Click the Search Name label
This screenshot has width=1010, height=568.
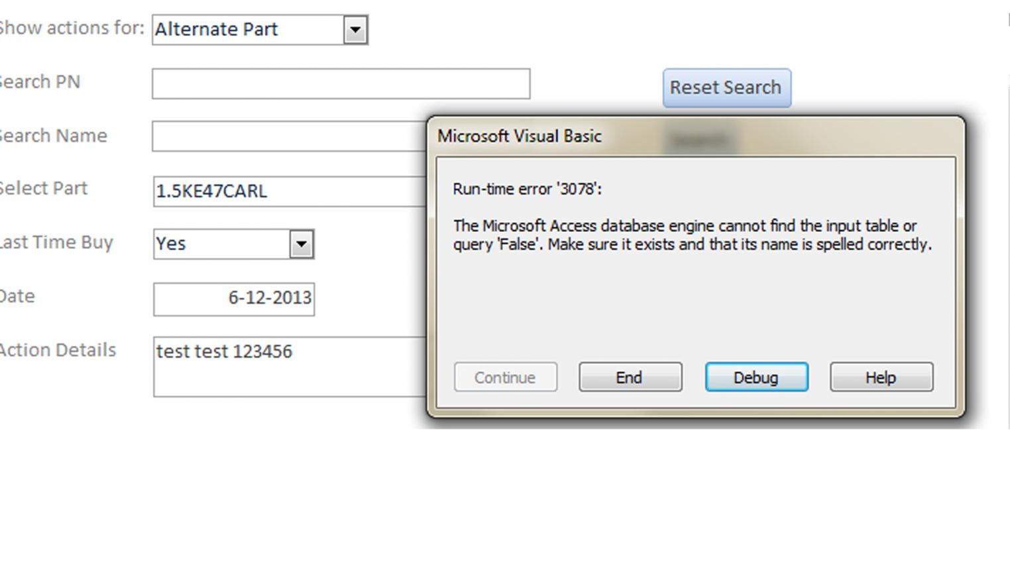click(x=53, y=135)
